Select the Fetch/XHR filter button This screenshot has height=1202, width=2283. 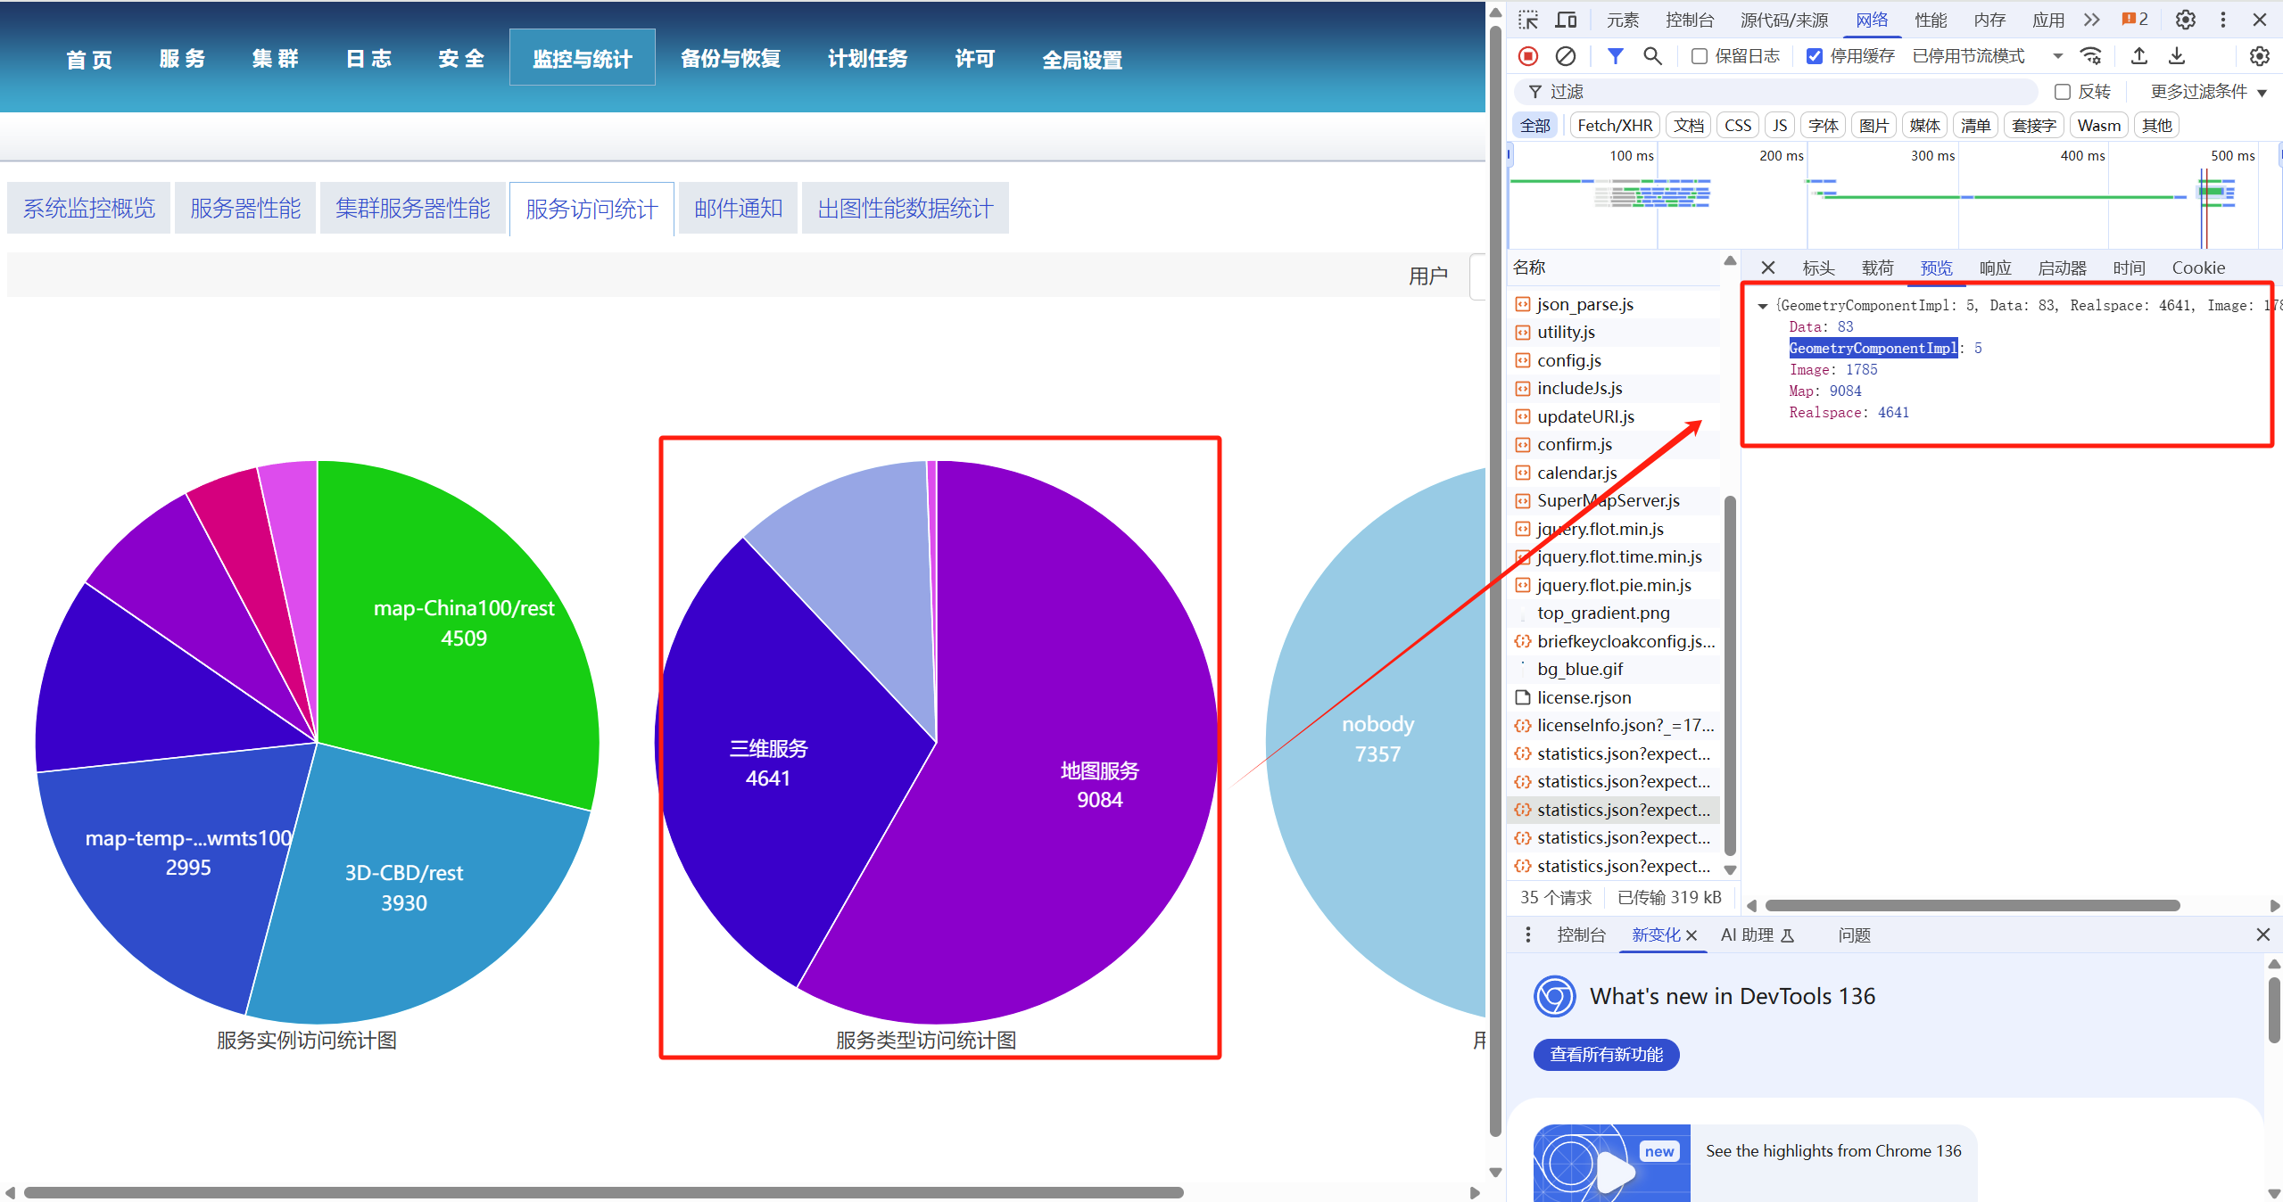(1614, 126)
